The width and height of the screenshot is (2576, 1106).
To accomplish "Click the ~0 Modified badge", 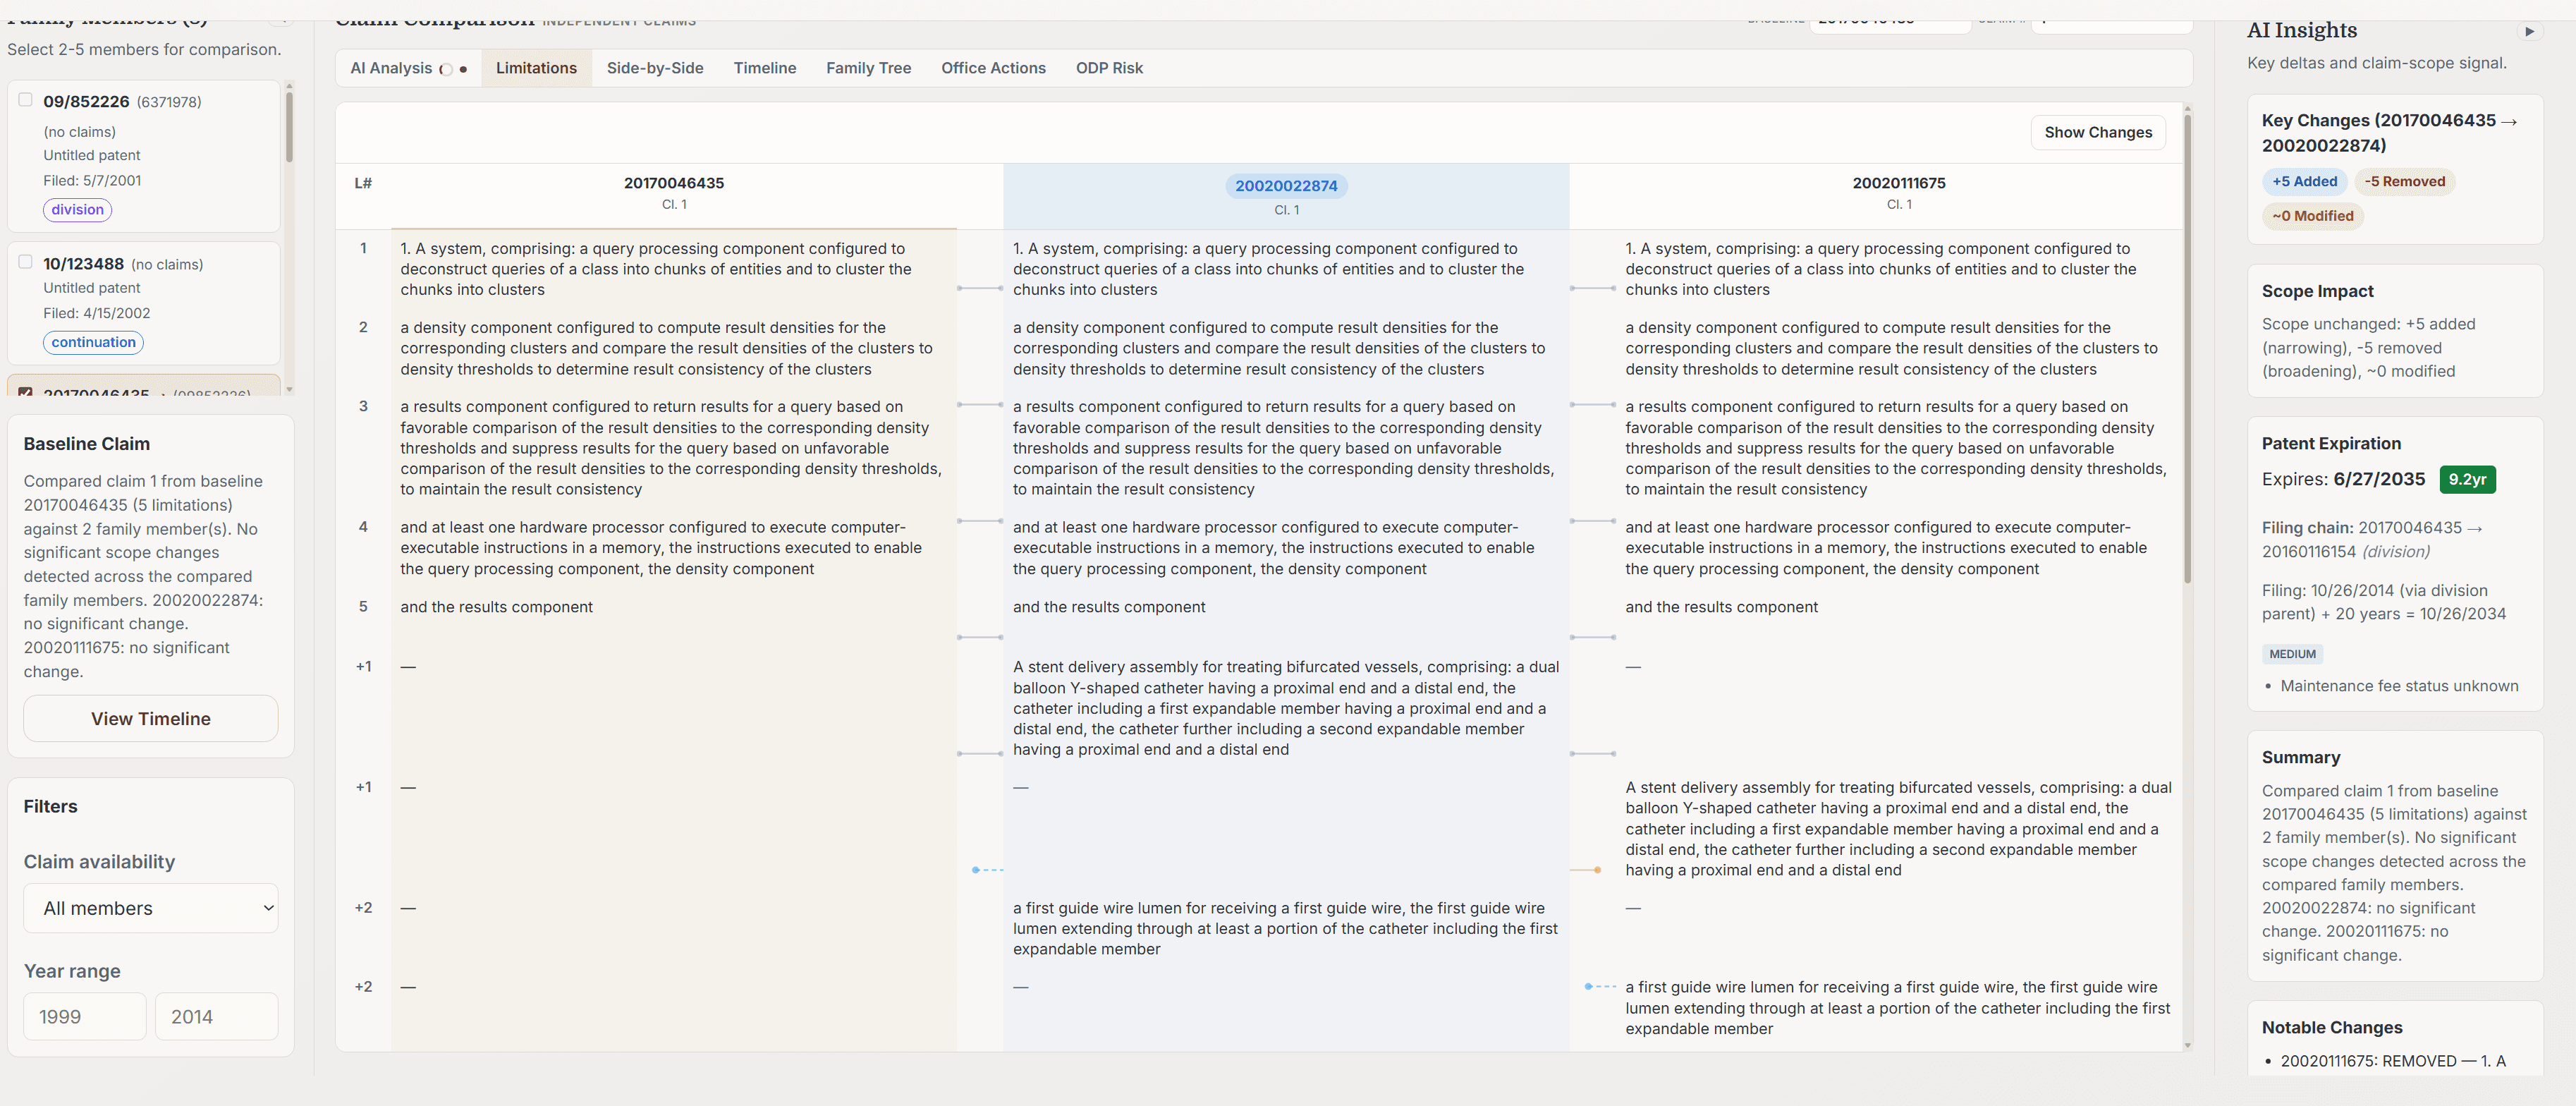I will [x=2312, y=216].
